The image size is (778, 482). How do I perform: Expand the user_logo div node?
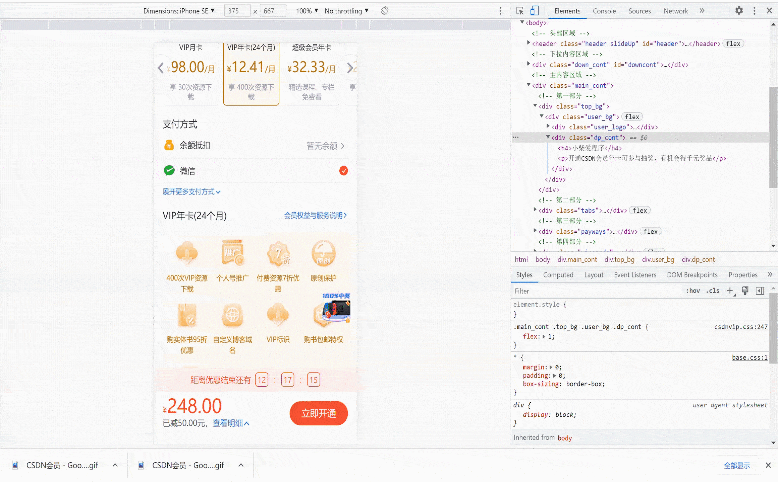(548, 126)
